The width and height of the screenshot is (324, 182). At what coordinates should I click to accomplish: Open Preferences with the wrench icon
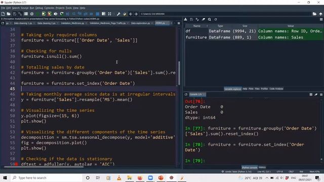118,14
